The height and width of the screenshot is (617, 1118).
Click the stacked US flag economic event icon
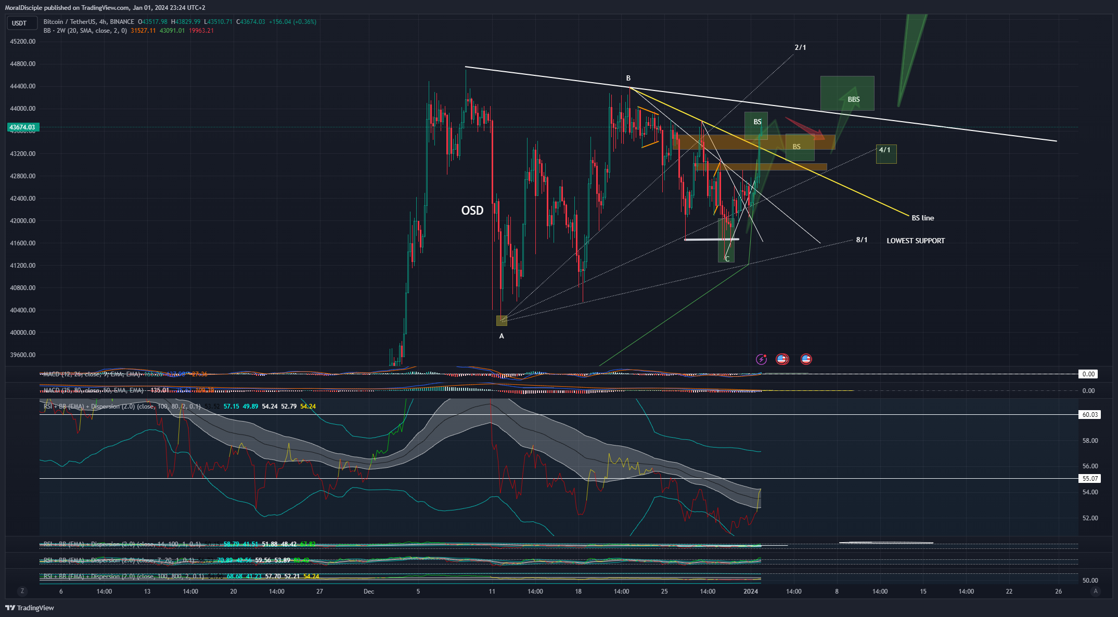pyautogui.click(x=782, y=359)
